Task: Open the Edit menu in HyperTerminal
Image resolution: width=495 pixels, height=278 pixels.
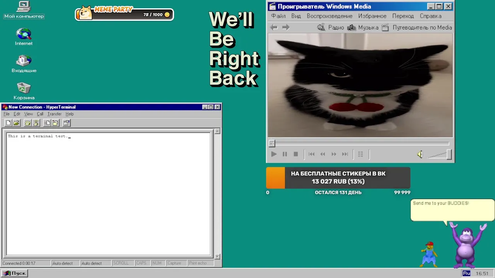Action: tap(17, 114)
